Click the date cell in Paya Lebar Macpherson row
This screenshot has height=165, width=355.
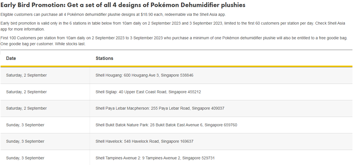26,108
